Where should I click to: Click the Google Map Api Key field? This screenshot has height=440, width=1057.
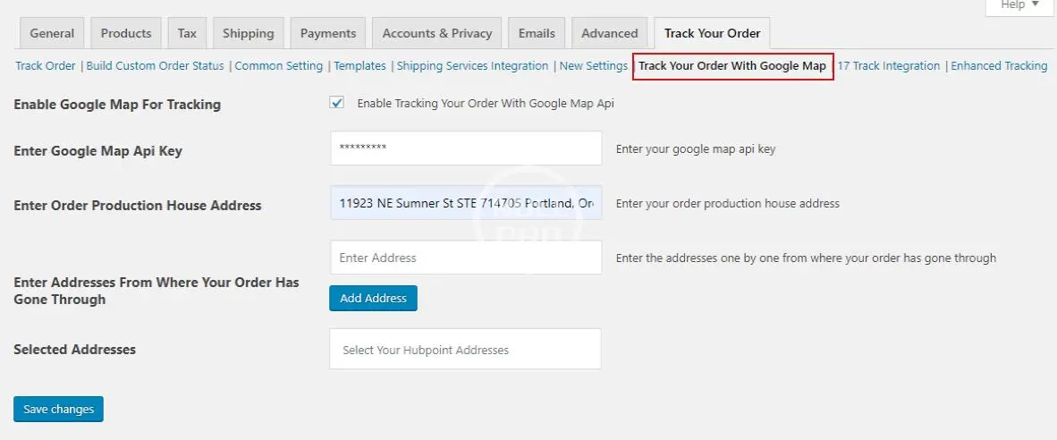[x=466, y=148]
